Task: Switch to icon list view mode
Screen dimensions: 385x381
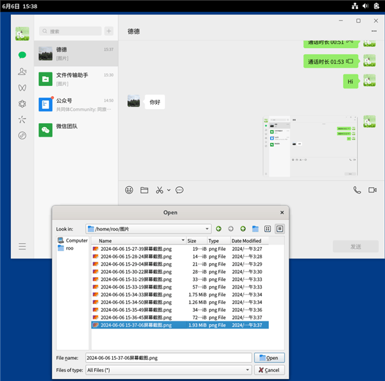Action: pyautogui.click(x=268, y=228)
